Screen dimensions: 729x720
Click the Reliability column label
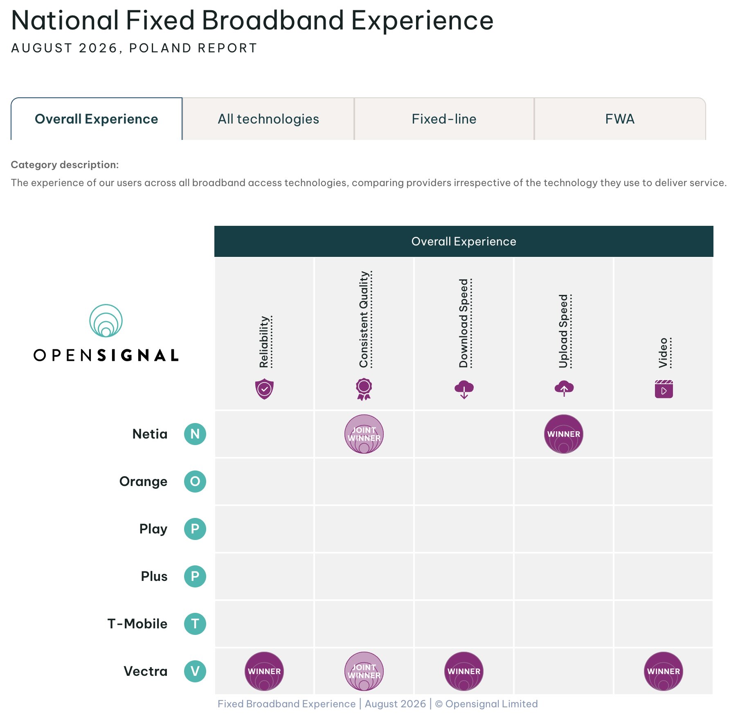point(265,342)
